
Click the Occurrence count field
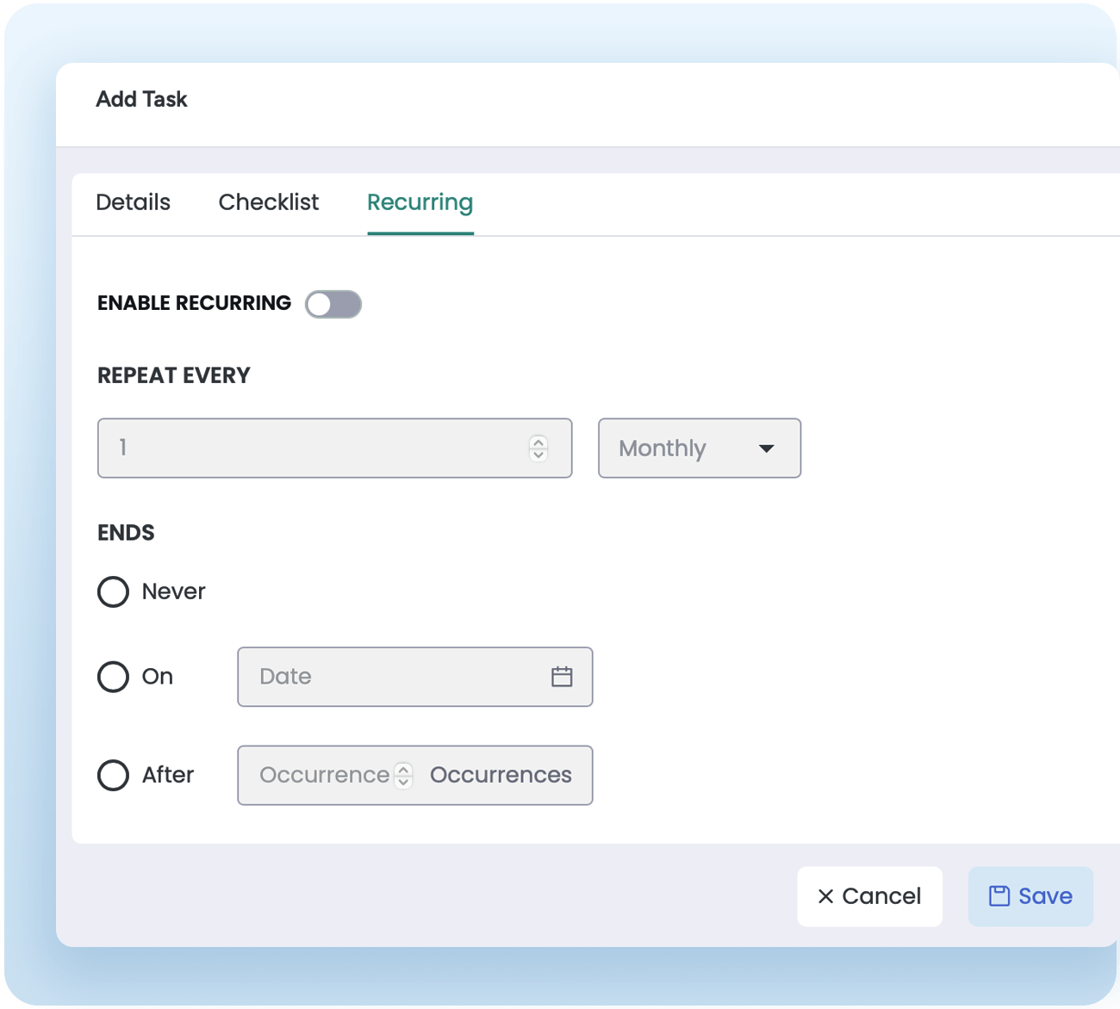tap(324, 775)
